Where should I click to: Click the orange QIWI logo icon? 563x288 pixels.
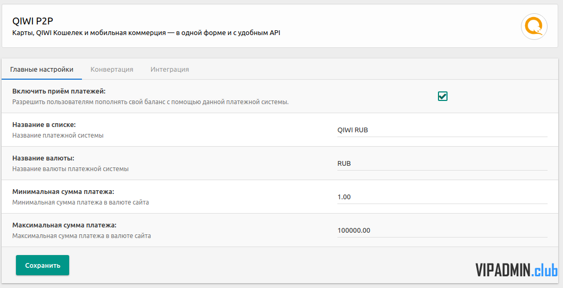534,27
